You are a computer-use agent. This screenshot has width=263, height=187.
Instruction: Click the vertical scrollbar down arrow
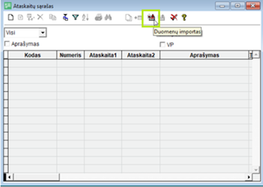[x=256, y=170]
